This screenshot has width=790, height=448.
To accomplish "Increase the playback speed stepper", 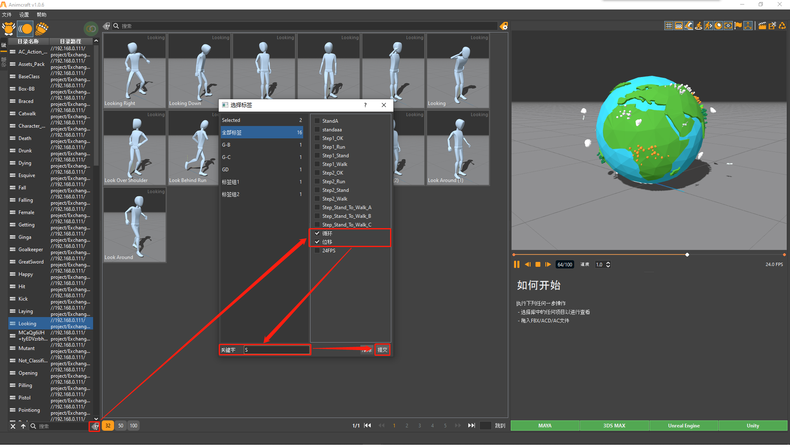I will point(608,263).
